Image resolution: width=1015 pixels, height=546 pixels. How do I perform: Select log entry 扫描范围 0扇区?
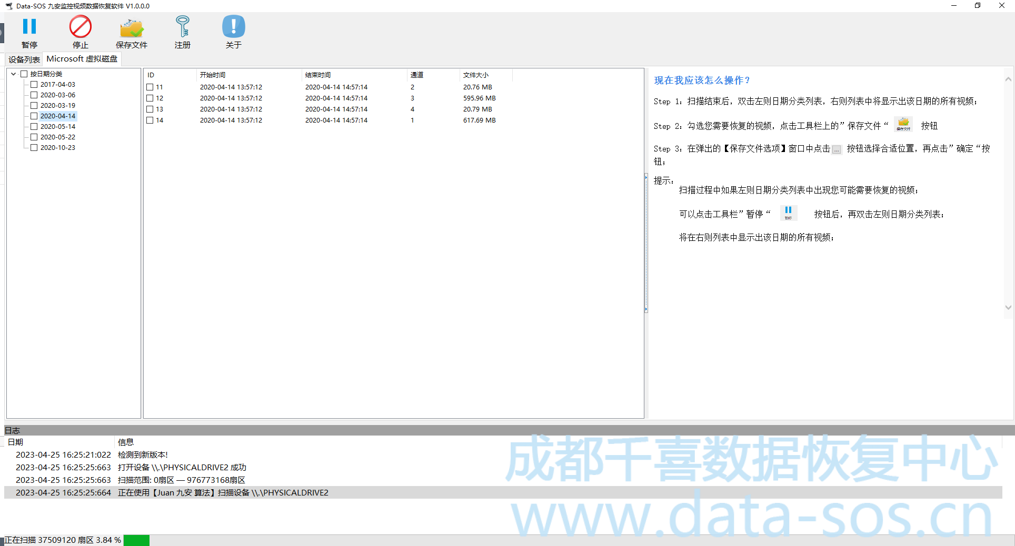pyautogui.click(x=503, y=480)
